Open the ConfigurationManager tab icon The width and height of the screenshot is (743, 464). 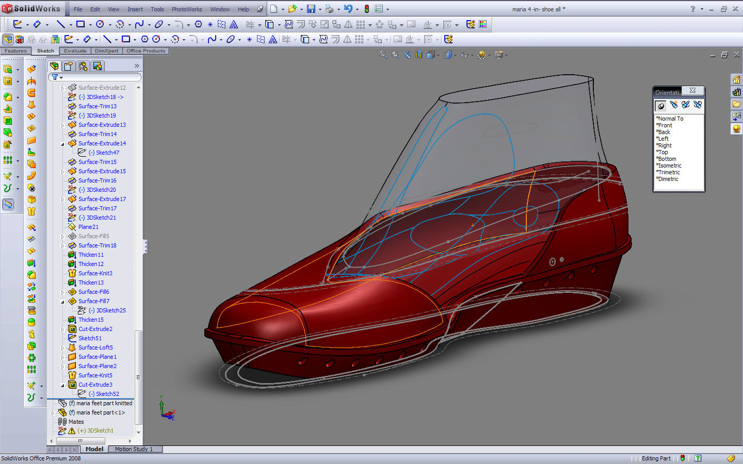[x=83, y=66]
